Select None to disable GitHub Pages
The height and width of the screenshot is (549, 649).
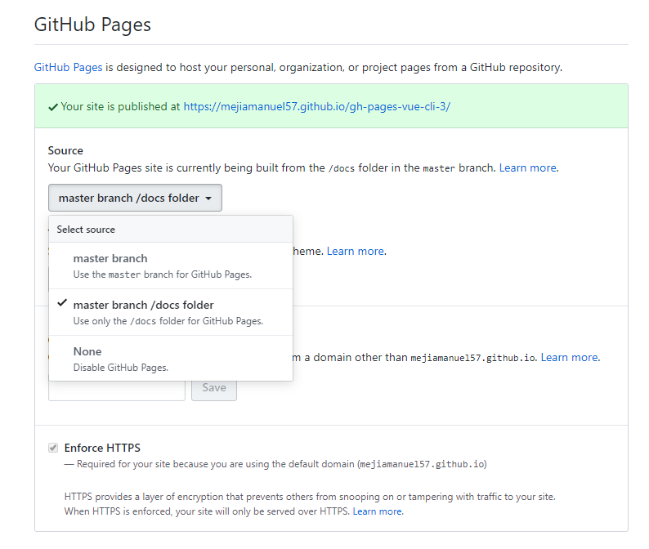171,359
